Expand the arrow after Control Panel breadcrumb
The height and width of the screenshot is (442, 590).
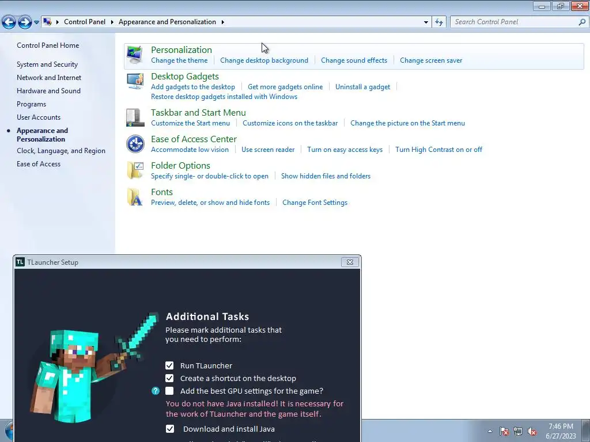point(112,22)
